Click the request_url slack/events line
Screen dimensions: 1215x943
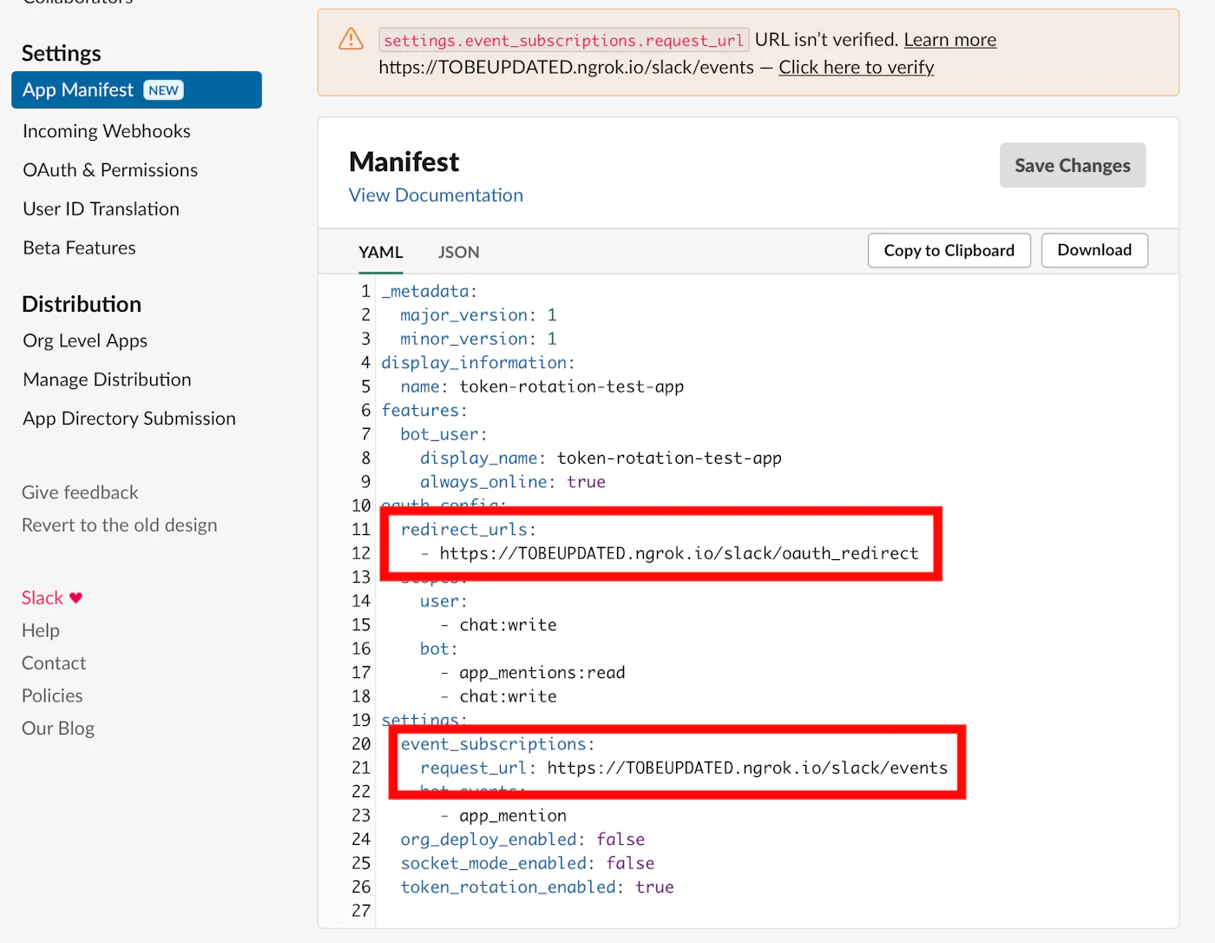click(x=684, y=768)
